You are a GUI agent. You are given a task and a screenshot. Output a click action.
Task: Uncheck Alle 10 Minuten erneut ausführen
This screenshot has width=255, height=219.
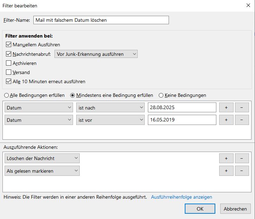coord(9,82)
